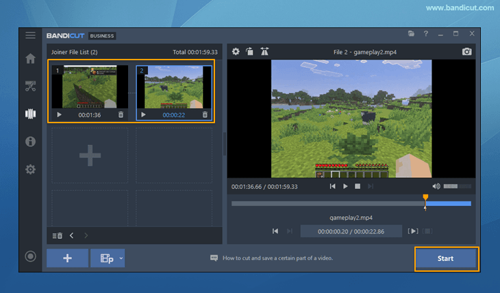
Task: Open the hamburger menu
Action: pos(31,36)
